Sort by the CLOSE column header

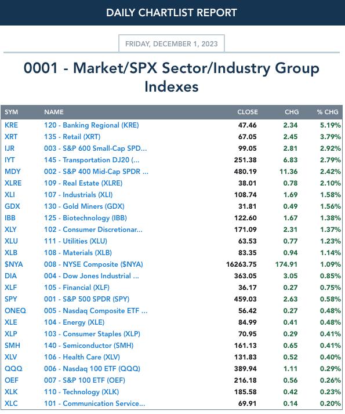[x=248, y=112]
